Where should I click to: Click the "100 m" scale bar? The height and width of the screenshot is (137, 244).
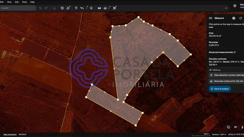(201, 134)
